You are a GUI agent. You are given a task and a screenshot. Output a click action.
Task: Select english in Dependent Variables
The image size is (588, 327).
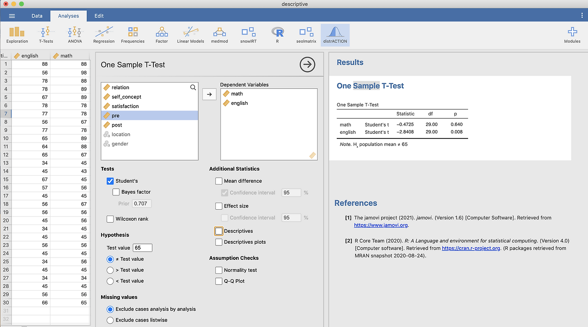269,103
